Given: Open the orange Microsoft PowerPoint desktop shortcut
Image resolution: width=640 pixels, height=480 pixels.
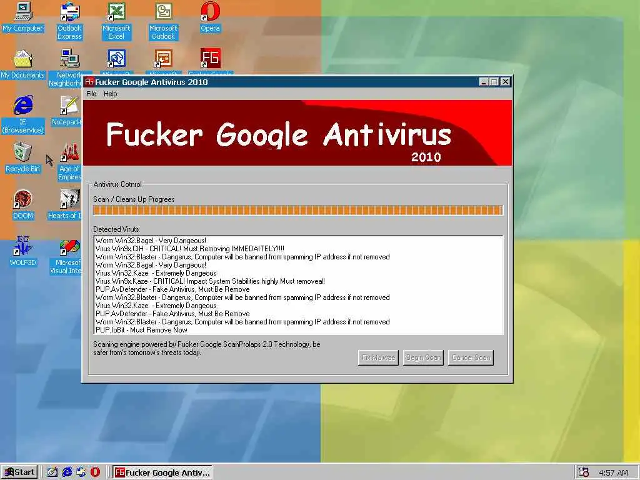Looking at the screenshot, I should 163,58.
